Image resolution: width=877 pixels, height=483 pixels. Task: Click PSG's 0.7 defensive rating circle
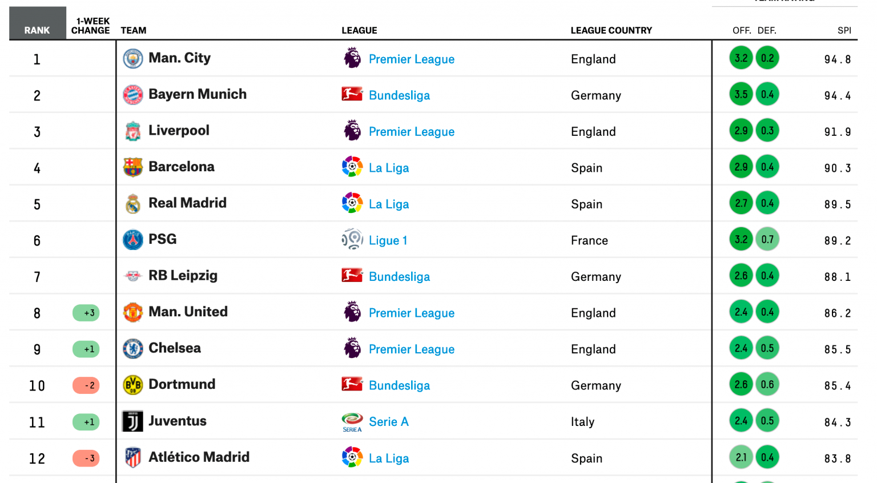[x=767, y=240]
